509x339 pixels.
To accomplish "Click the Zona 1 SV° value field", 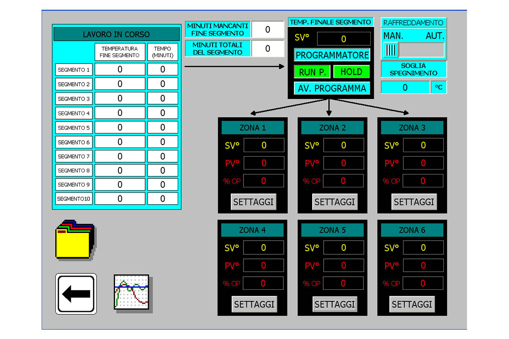I will tap(263, 145).
